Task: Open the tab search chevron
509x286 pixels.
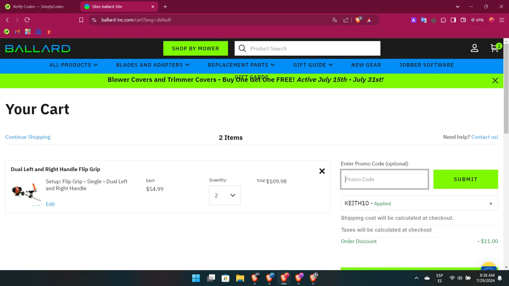Action: (458, 6)
